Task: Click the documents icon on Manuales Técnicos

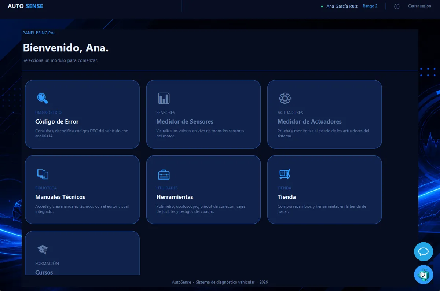Action: coord(43,174)
